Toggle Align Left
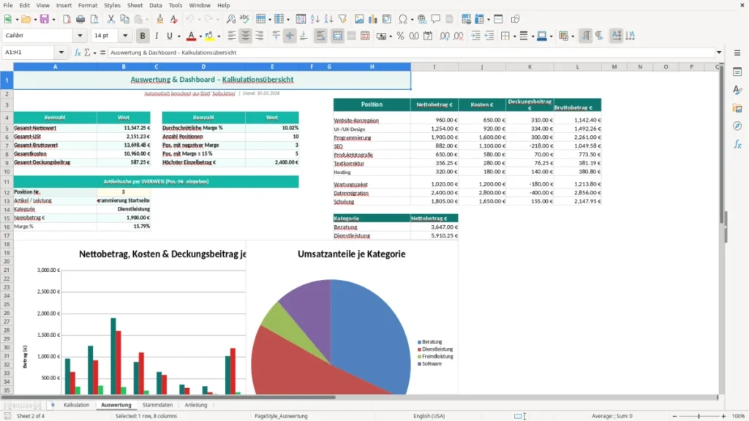Viewport: 749px width, 421px height. tap(232, 36)
